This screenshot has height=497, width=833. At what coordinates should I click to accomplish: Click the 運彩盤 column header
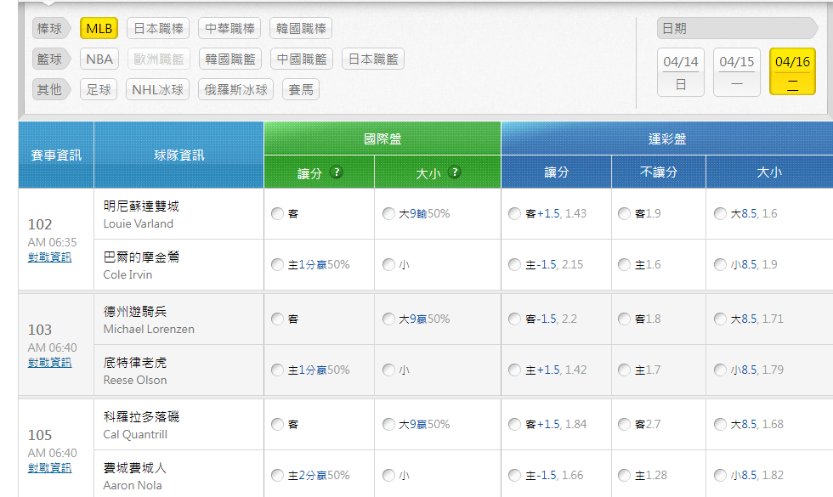667,138
